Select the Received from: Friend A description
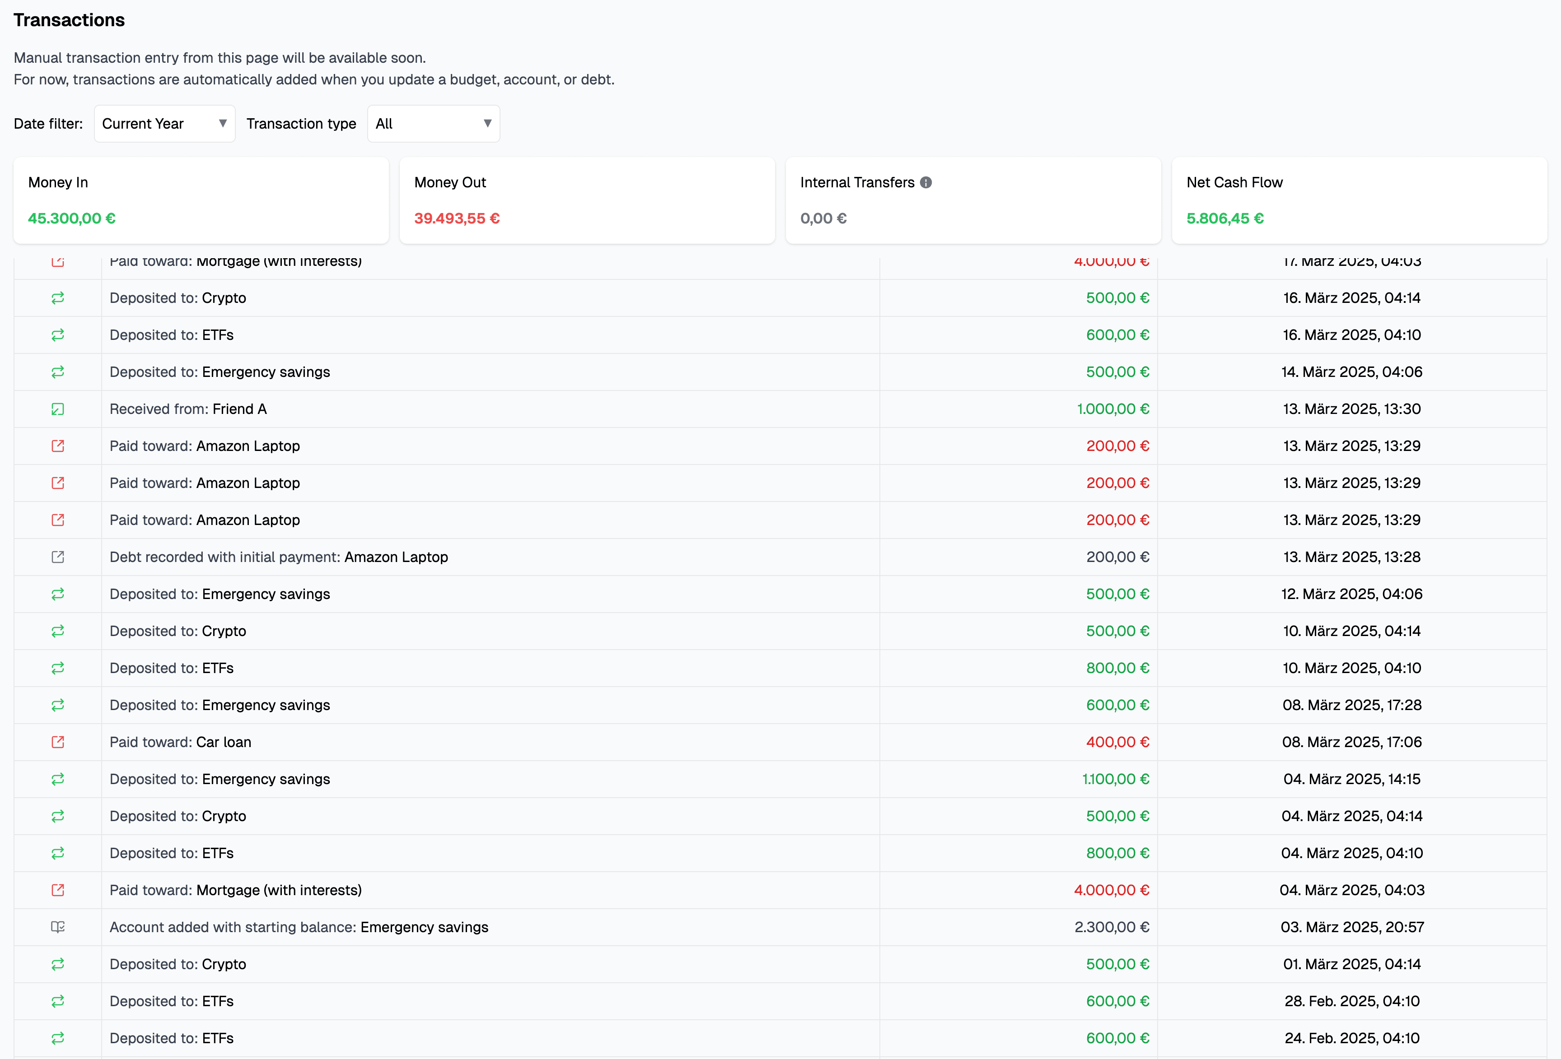1561x1059 pixels. click(188, 409)
